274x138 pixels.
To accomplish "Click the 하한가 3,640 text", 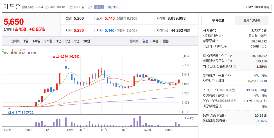I will tap(126, 30).
